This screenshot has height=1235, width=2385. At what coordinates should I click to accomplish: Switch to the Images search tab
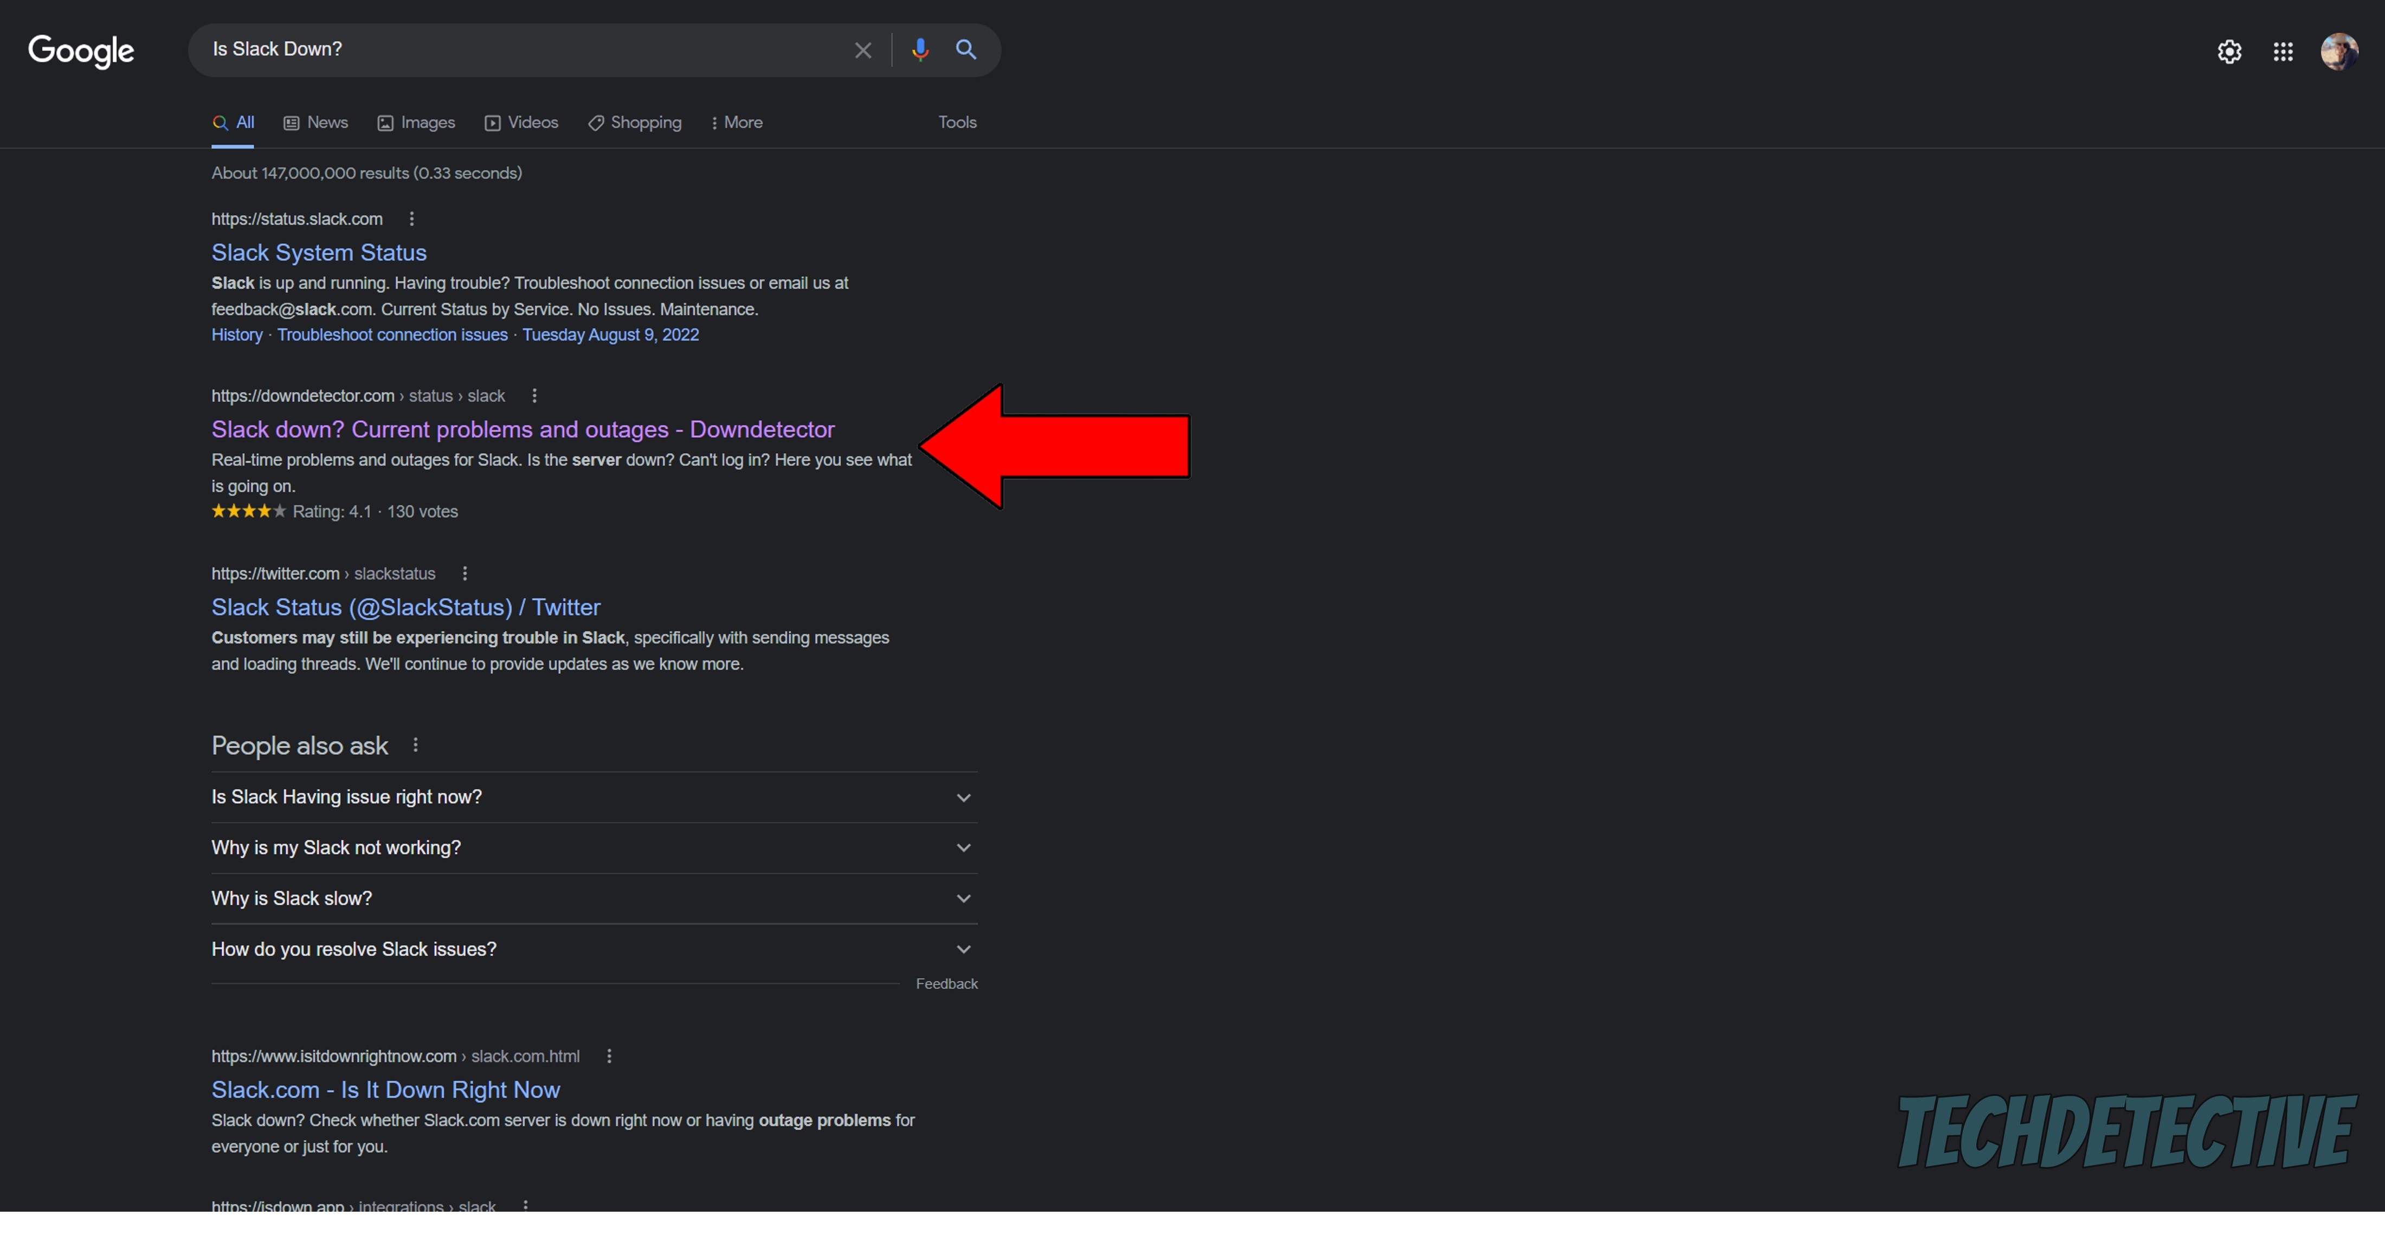[x=417, y=123]
